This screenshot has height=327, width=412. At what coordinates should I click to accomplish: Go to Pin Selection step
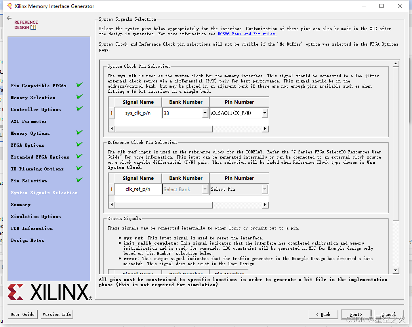point(29,181)
